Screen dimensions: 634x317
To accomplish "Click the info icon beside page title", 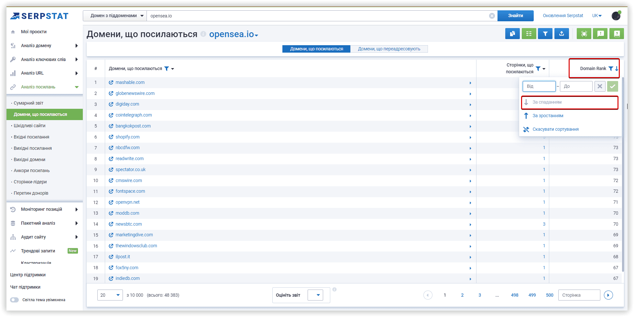I will click(x=203, y=34).
